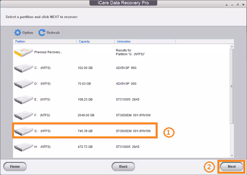Click the list scrollbar up arrow
The height and width of the screenshot is (175, 247).
[x=232, y=46]
